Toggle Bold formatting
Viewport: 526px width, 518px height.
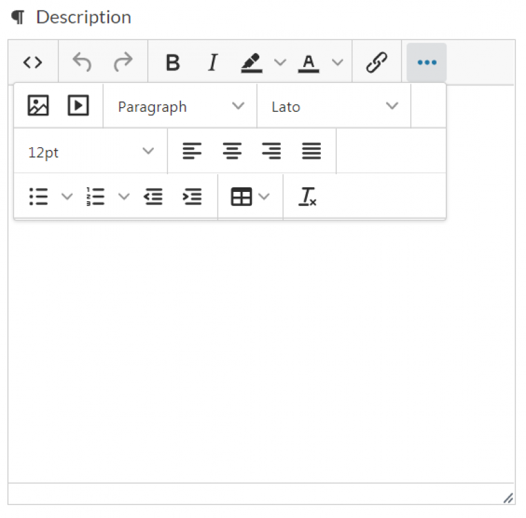tap(172, 62)
